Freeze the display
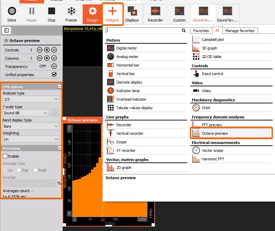Screen dimensions: 275x231 coord(71,14)
